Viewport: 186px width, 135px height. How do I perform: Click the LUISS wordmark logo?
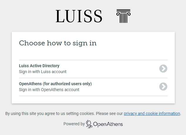coord(79,16)
